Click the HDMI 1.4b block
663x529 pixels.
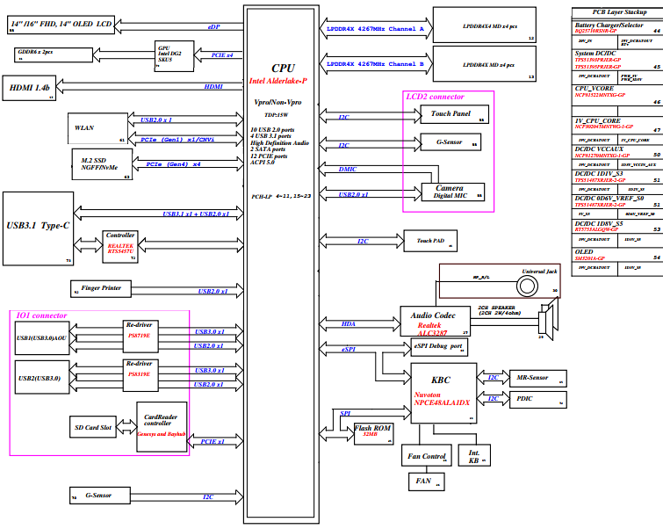point(29,88)
